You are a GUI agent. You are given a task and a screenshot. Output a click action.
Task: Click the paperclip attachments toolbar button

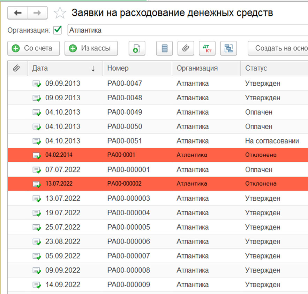tap(186, 48)
